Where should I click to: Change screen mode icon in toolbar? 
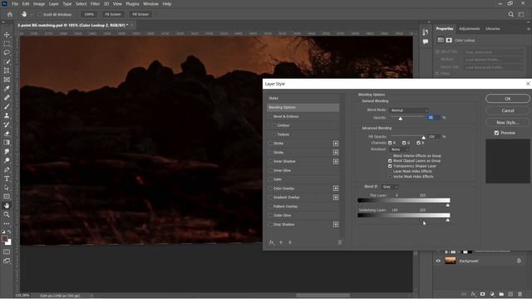(x=7, y=261)
